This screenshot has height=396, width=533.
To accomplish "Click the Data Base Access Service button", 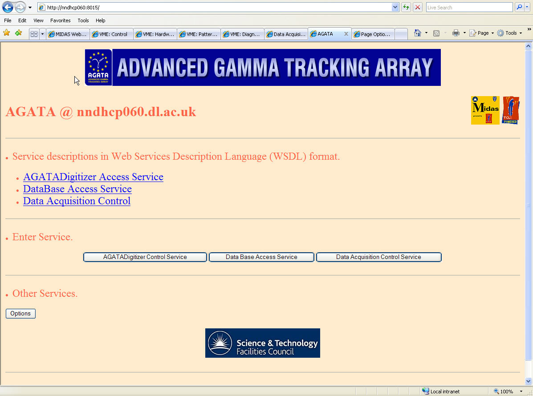I will pos(261,257).
